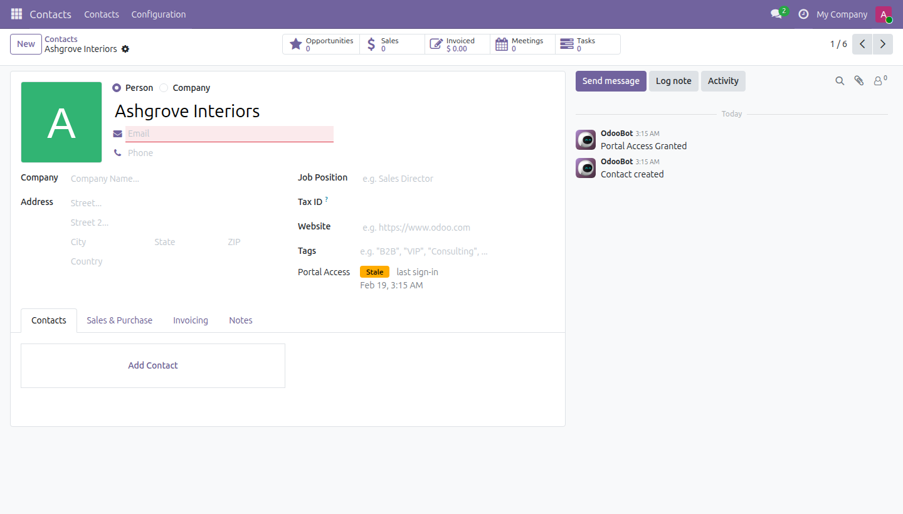The width and height of the screenshot is (903, 514).
Task: Go to next record arrow
Action: (883, 44)
